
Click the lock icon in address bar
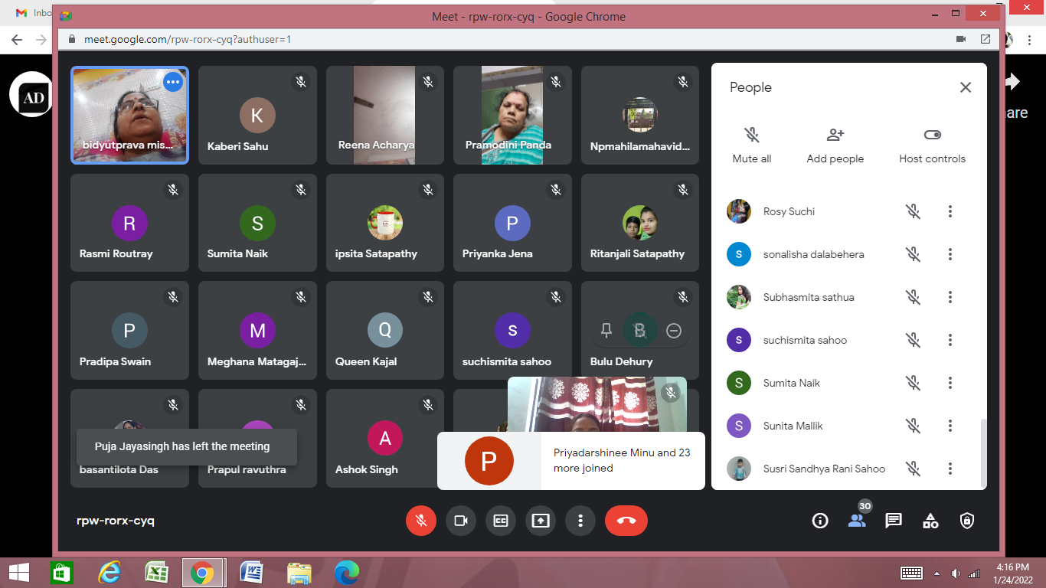coord(72,39)
